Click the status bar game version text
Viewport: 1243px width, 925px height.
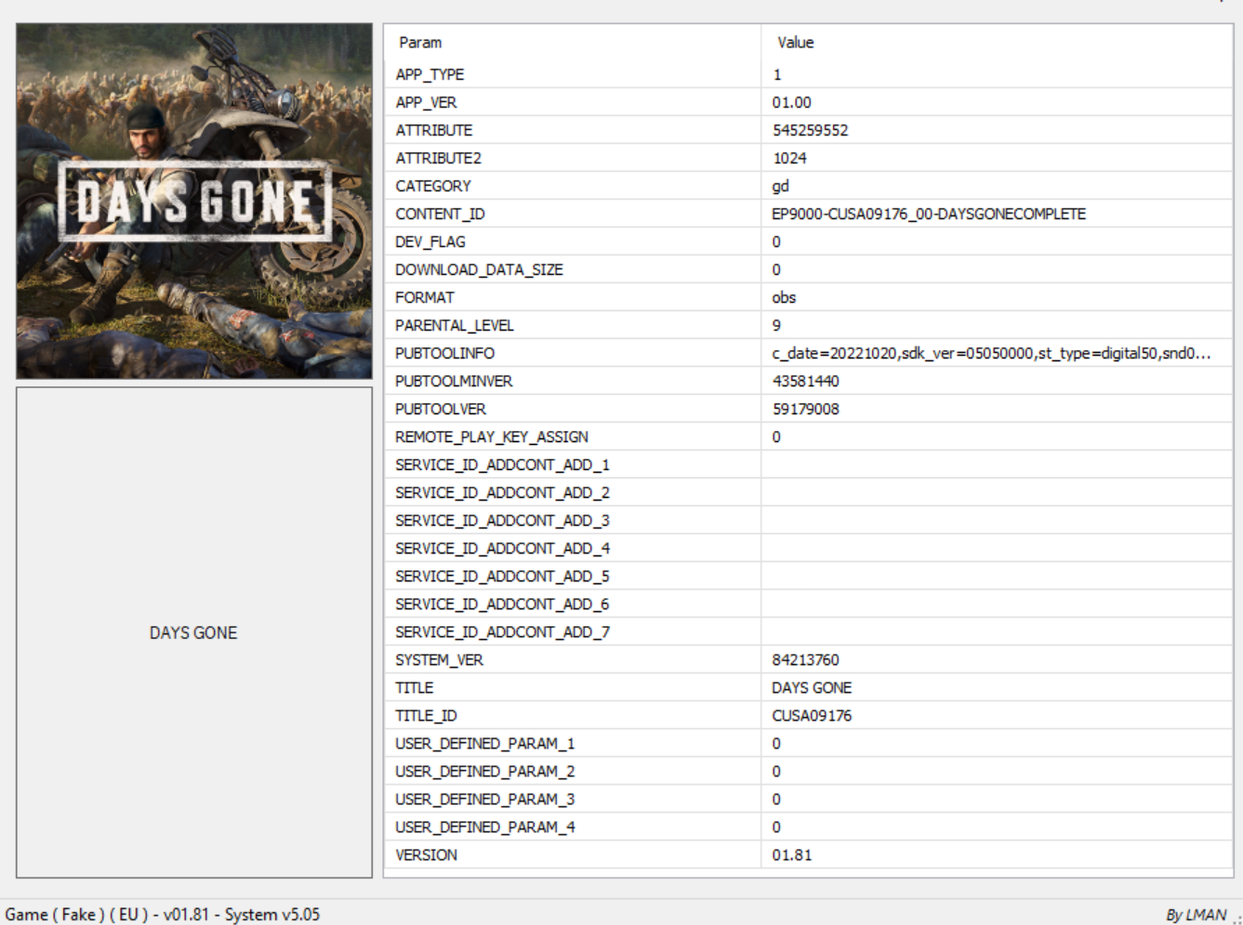pyautogui.click(x=163, y=914)
